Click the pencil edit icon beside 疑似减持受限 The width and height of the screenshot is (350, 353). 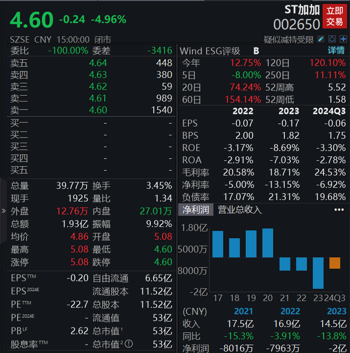tap(321, 39)
